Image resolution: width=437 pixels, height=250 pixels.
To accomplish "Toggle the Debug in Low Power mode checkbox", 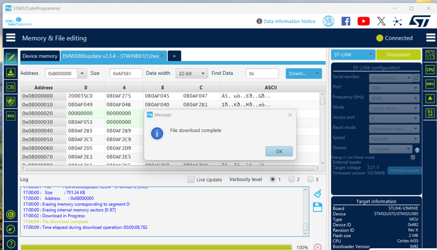I will 413,157.
